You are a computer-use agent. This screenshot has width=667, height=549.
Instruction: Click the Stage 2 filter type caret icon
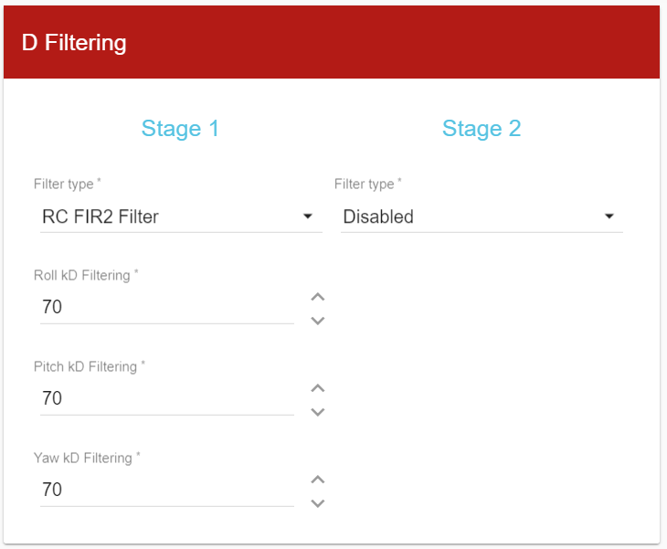point(609,216)
